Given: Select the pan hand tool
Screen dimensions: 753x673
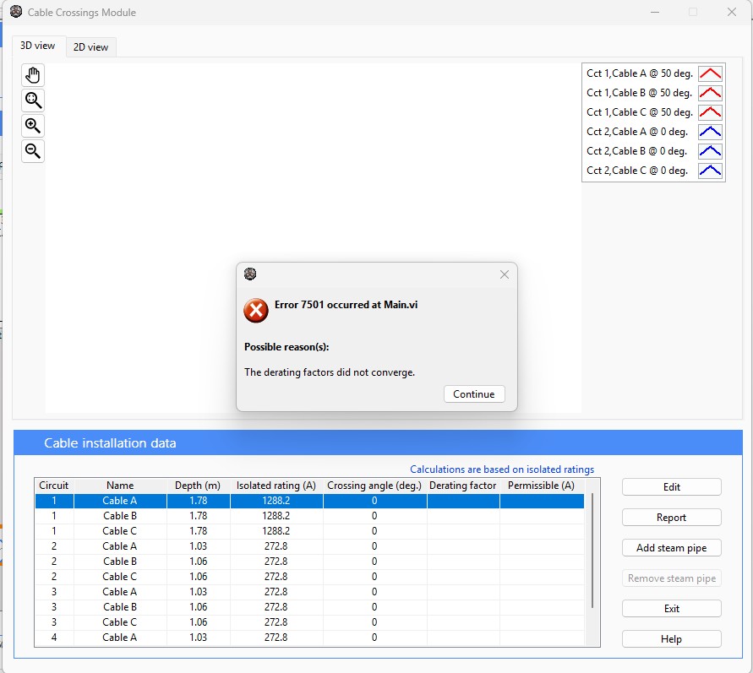Looking at the screenshot, I should [x=33, y=75].
